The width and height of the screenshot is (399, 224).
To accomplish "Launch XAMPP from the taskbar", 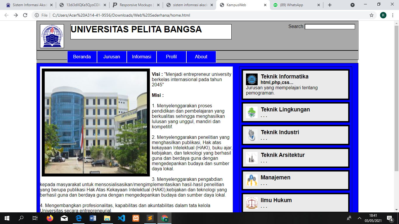I will pyautogui.click(x=136, y=218).
